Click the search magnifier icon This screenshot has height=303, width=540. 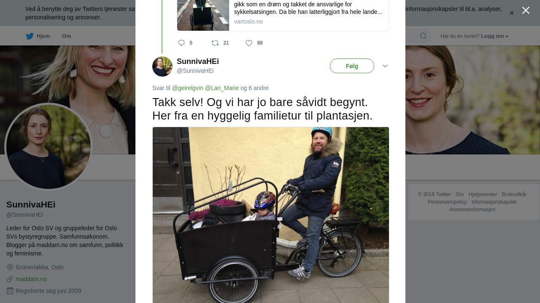[x=423, y=36]
